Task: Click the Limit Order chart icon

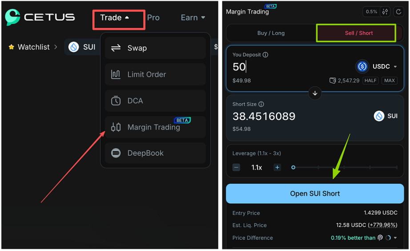Action: [116, 74]
